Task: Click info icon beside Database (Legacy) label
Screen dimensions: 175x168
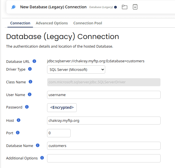Action: [115, 7]
